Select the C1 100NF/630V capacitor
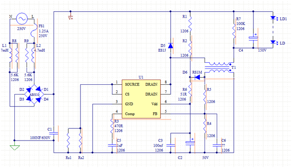 click(x=53, y=133)
